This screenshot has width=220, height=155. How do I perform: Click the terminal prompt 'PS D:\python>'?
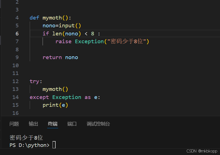29,145
